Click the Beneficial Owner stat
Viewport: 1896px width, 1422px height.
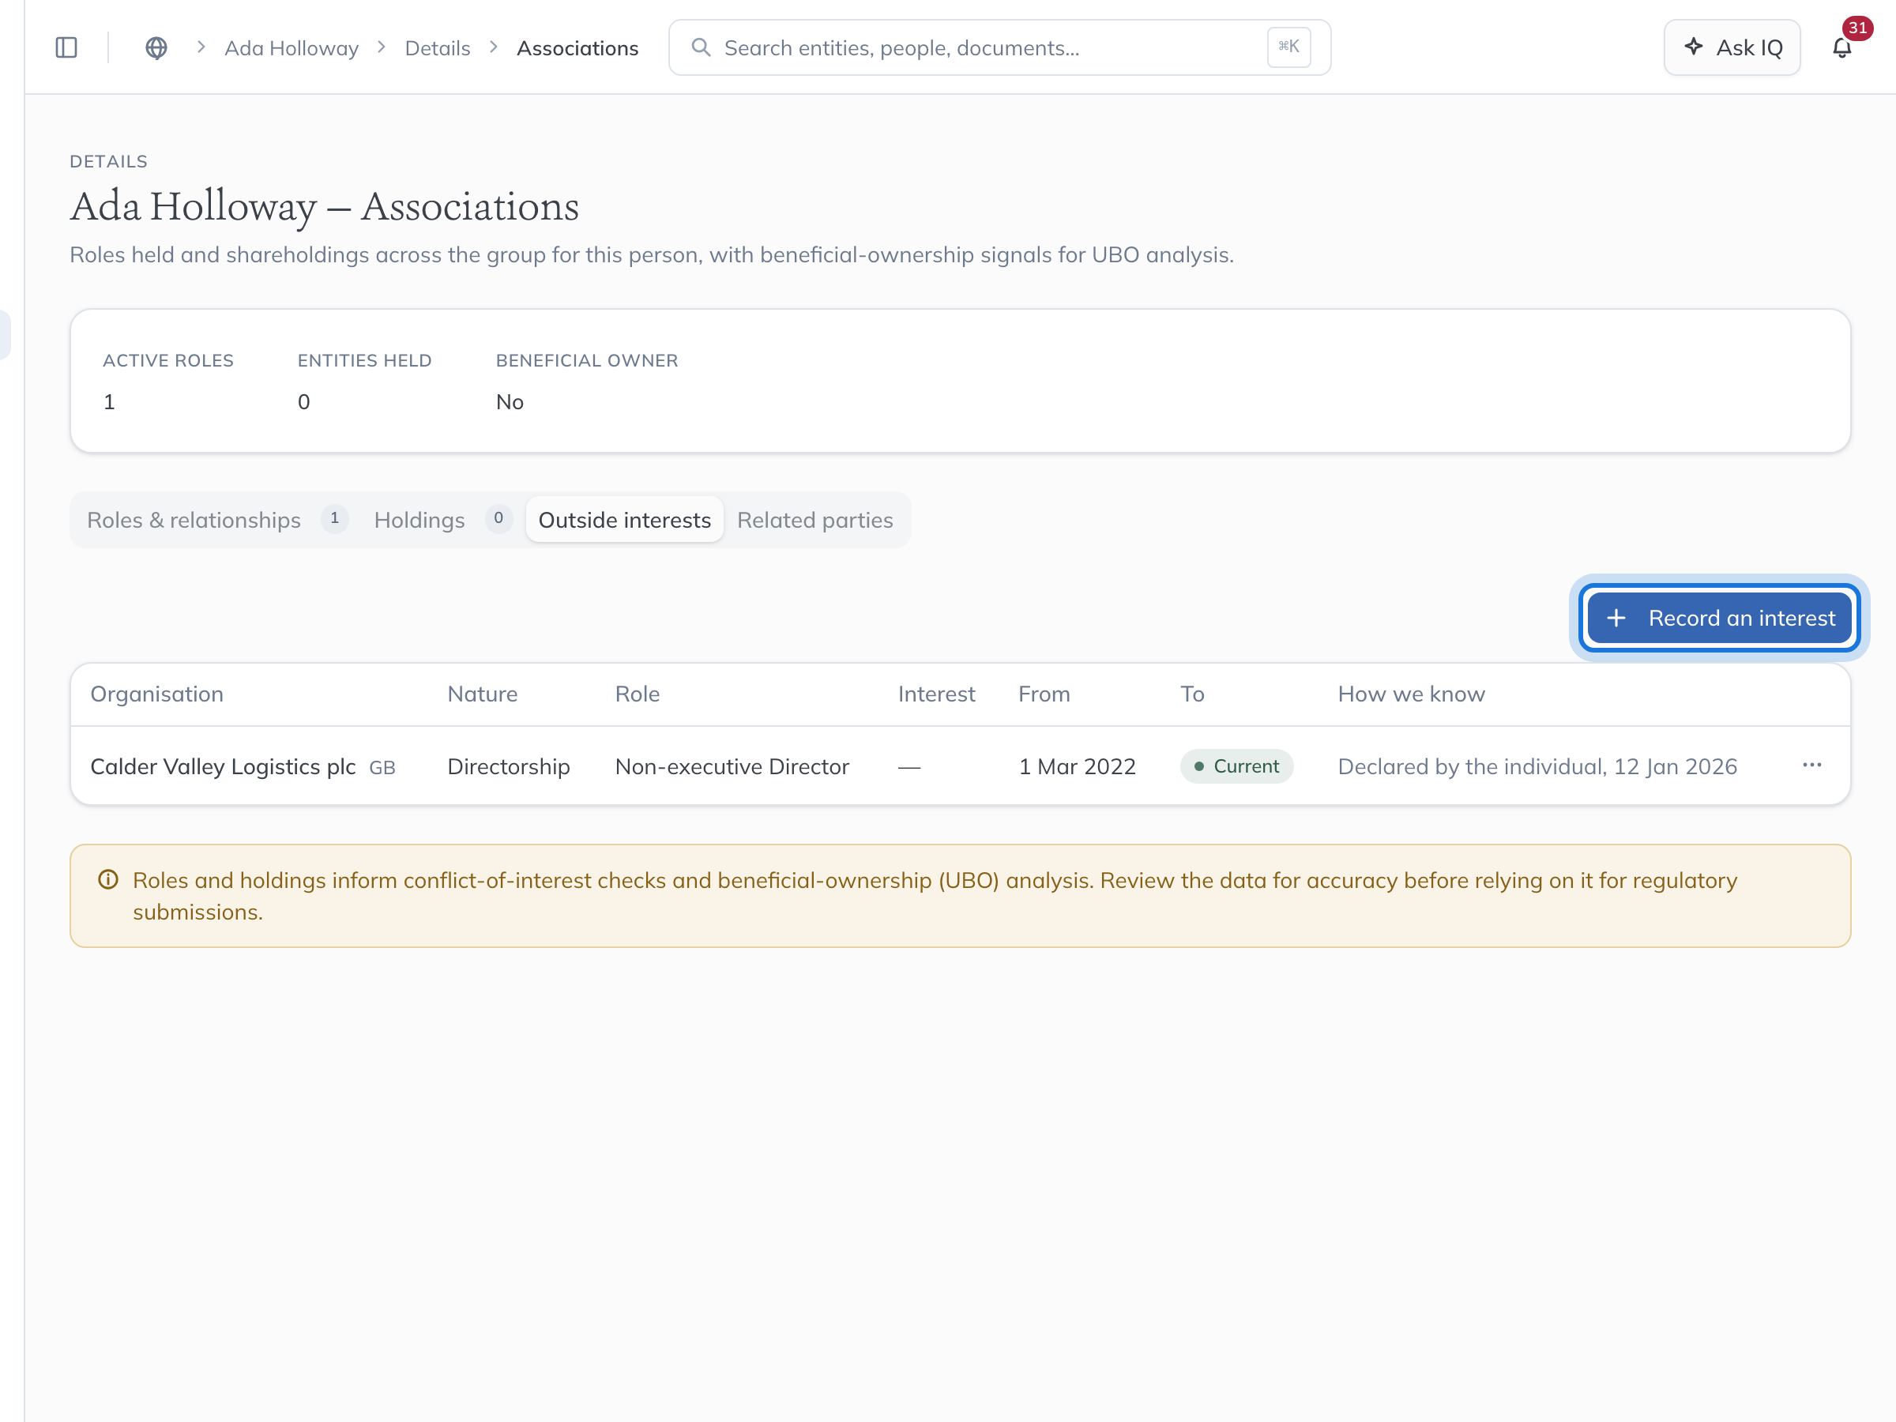pos(587,382)
